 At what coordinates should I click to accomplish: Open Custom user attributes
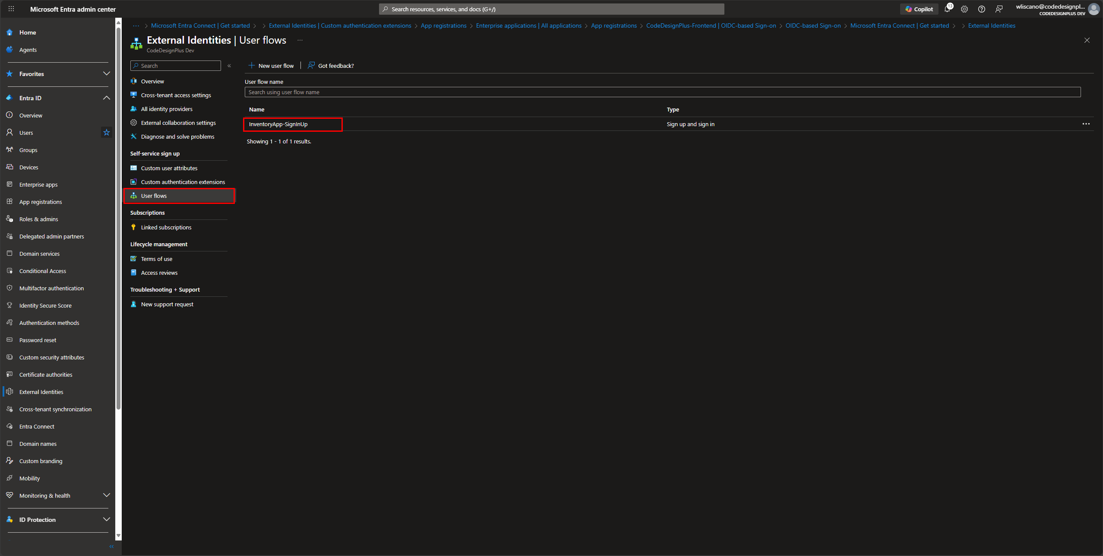pos(169,168)
